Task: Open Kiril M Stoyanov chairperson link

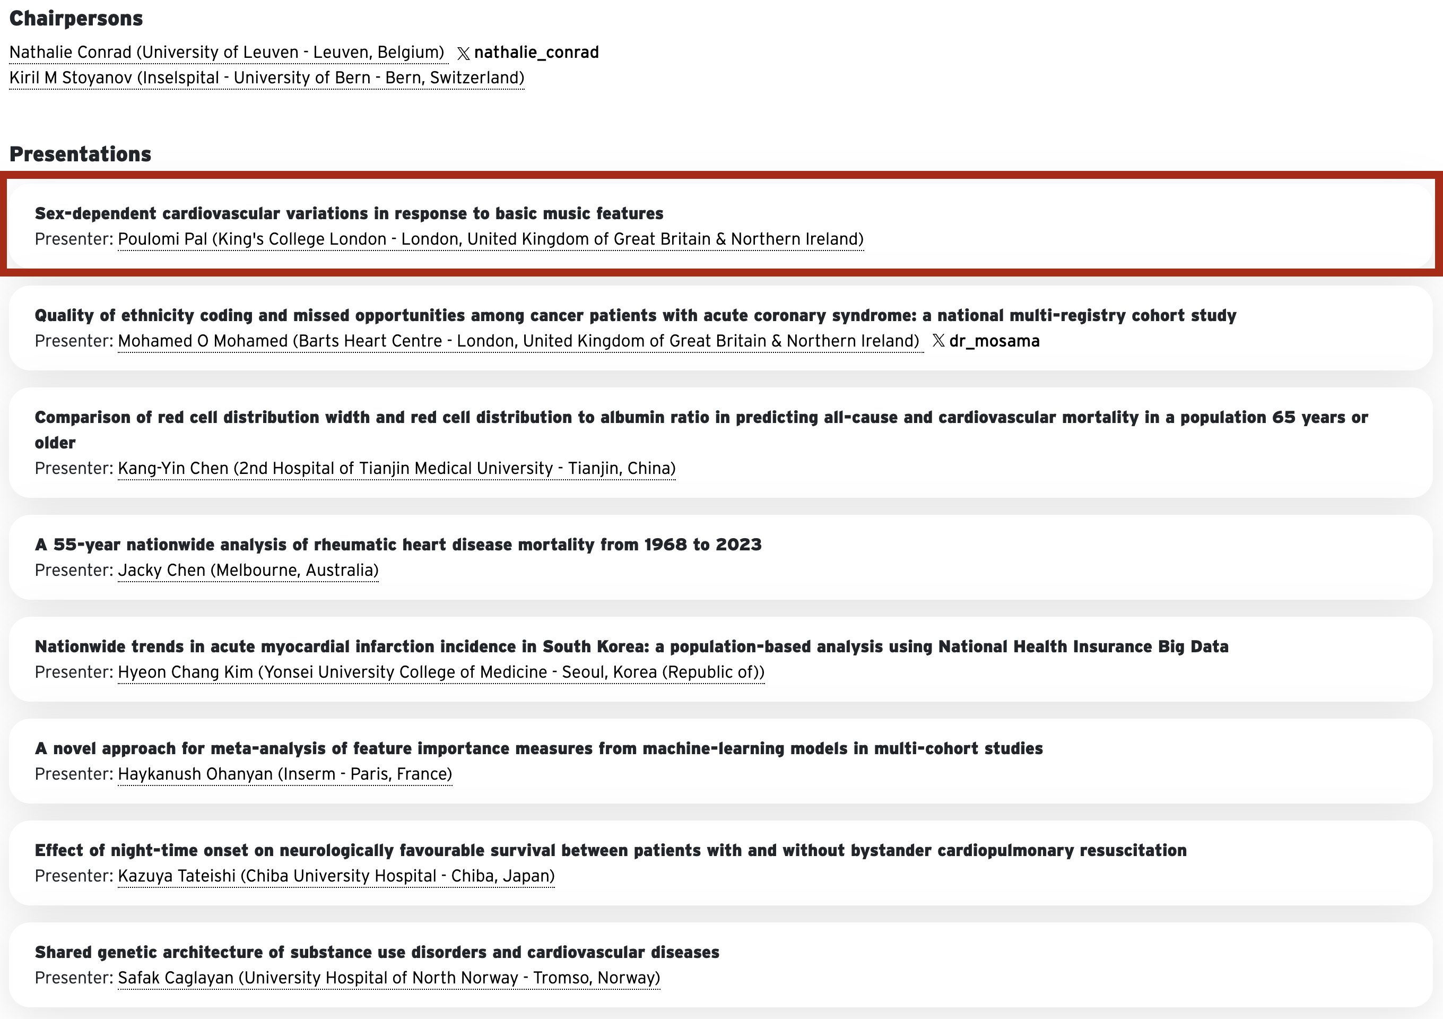Action: click(266, 78)
